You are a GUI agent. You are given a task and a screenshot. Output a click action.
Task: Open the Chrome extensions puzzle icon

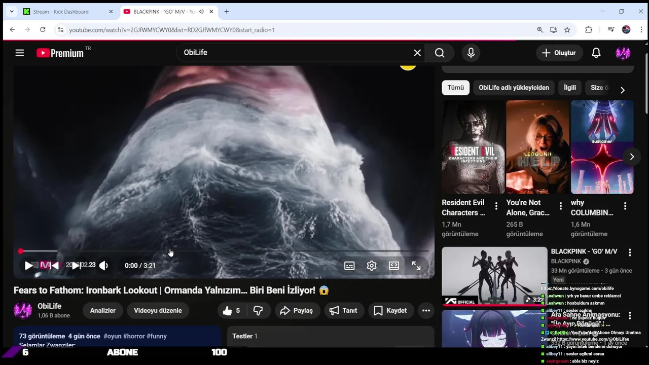589,30
